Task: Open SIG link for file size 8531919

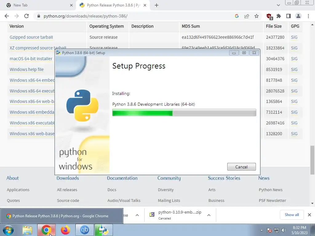Action: point(294,69)
